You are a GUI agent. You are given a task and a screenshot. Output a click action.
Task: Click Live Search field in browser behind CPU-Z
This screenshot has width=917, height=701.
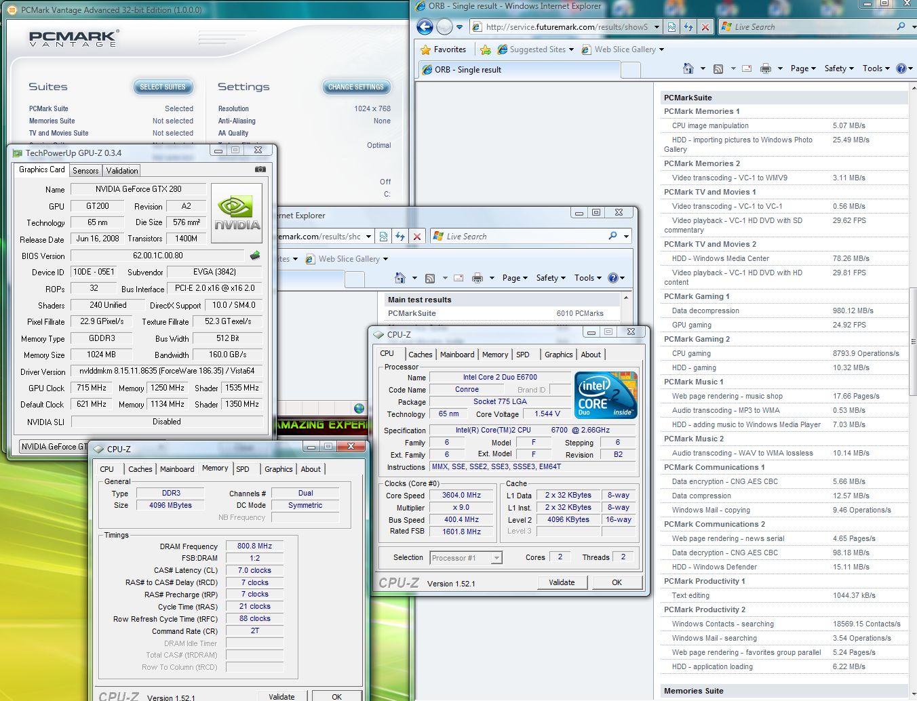[x=518, y=237]
